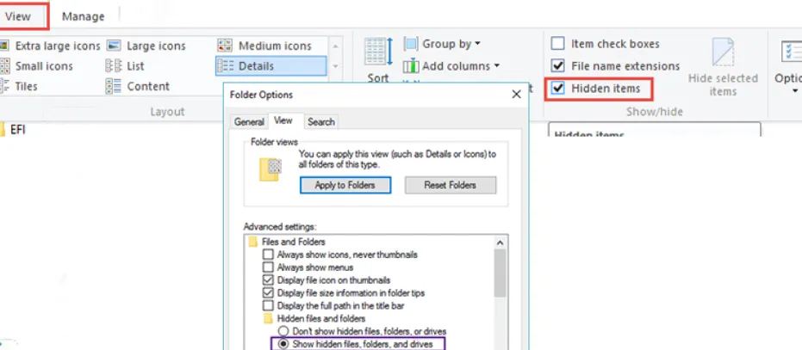This screenshot has height=350, width=802.
Task: Uncheck File name extensions
Action: [x=558, y=66]
